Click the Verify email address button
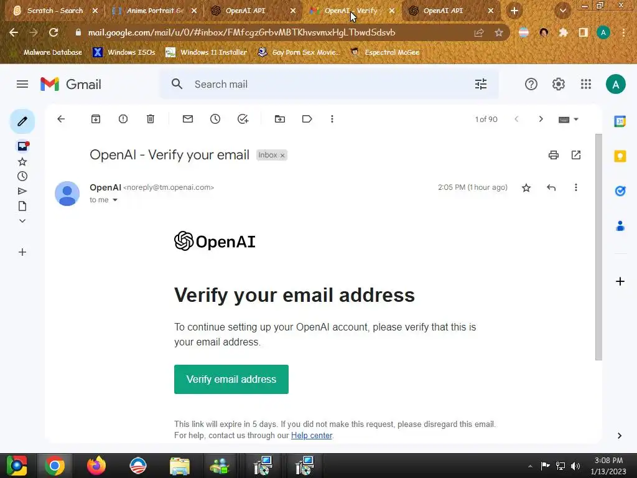637x478 pixels. [231, 379]
